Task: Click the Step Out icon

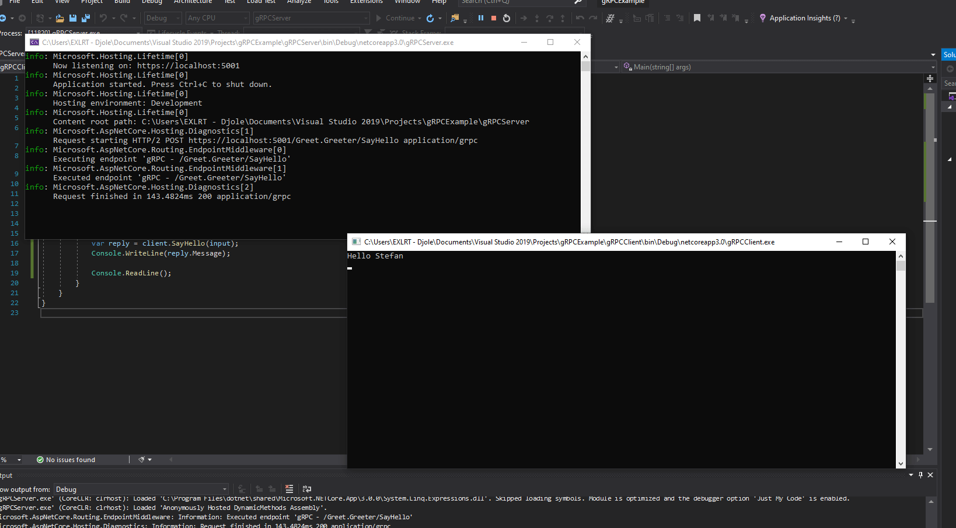Action: [x=563, y=18]
